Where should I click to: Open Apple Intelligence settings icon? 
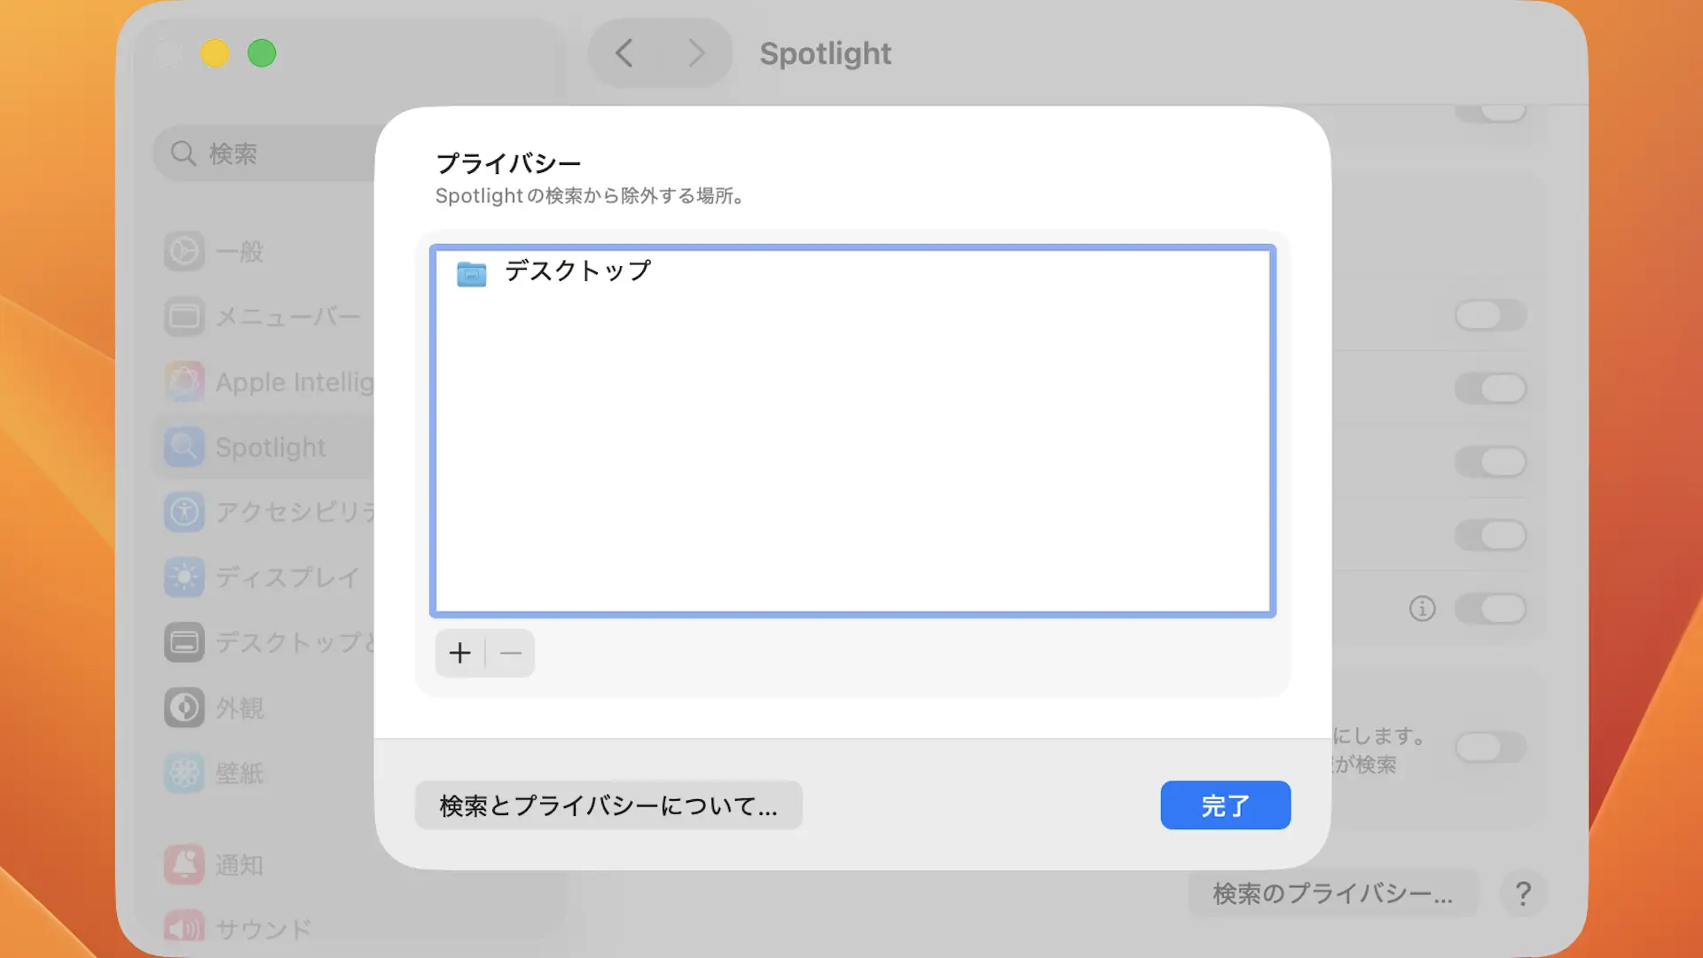(184, 381)
